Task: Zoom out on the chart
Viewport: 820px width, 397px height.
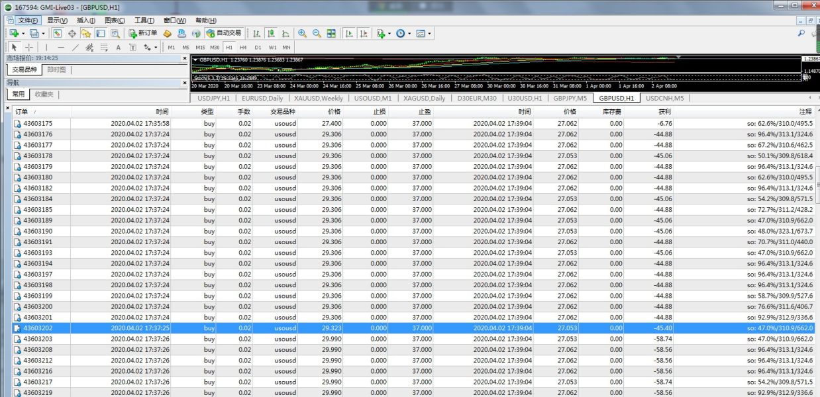Action: tap(317, 33)
